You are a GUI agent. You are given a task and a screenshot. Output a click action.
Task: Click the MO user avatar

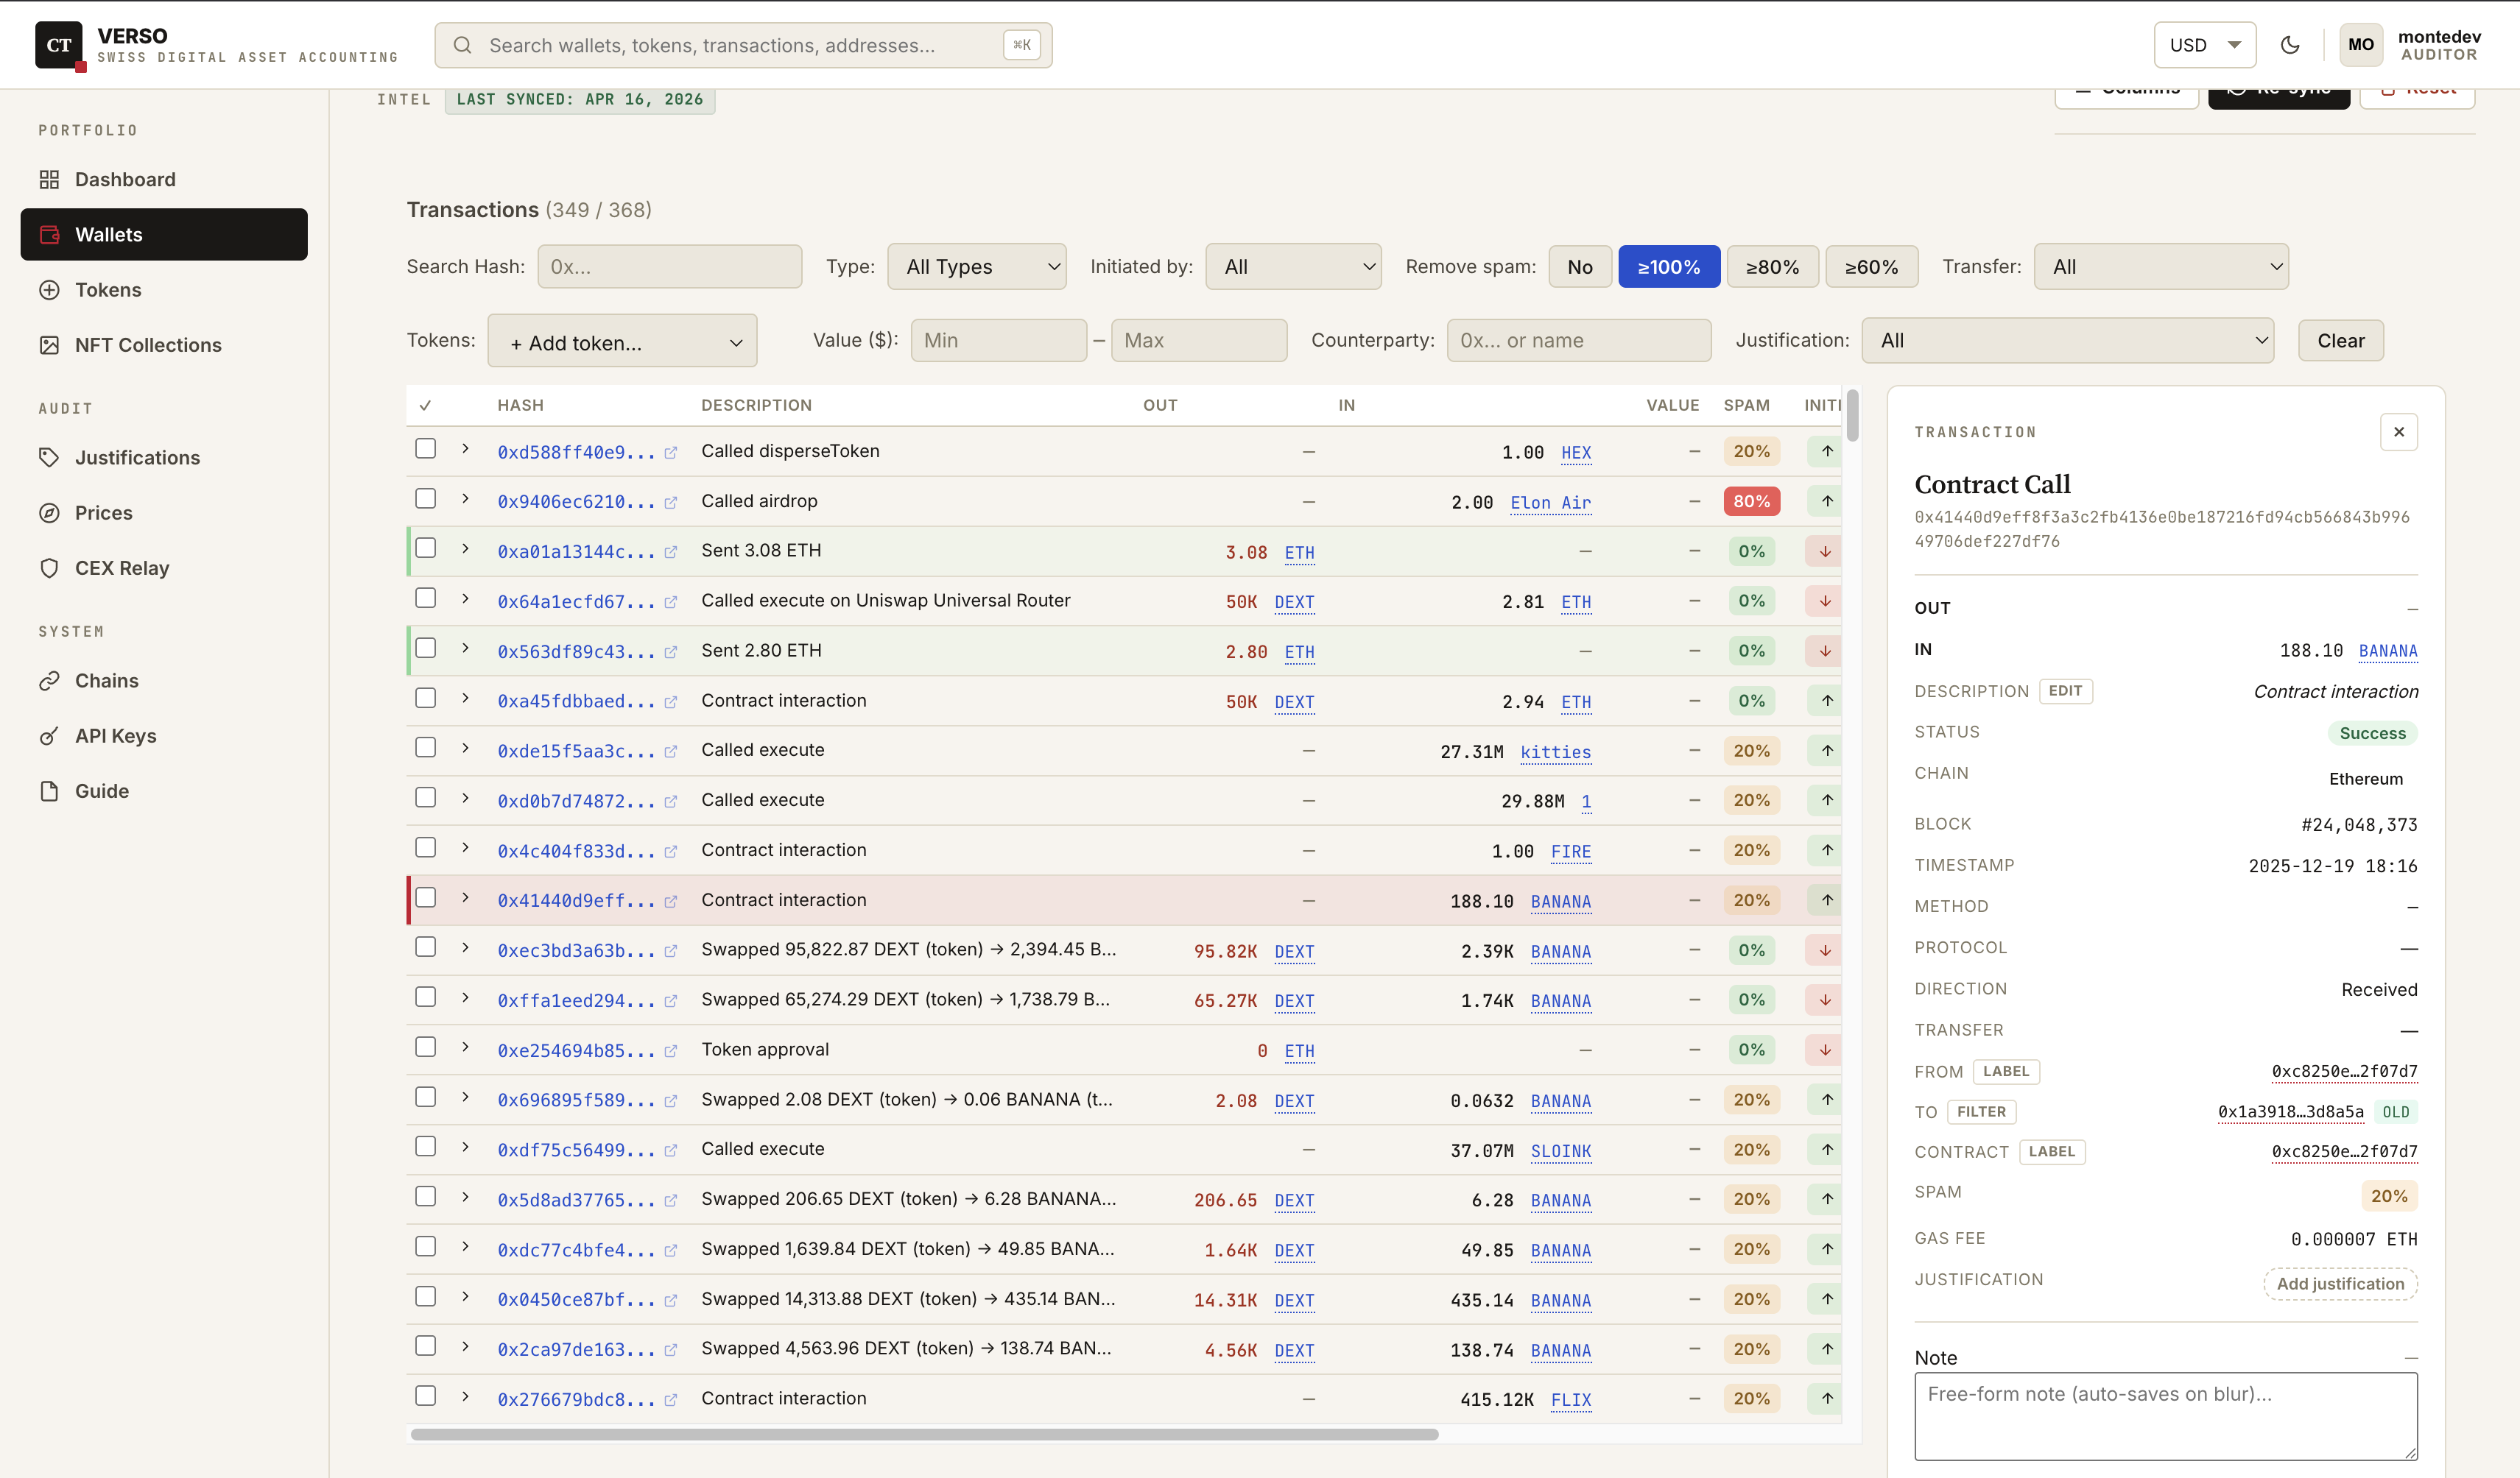pyautogui.click(x=2360, y=45)
